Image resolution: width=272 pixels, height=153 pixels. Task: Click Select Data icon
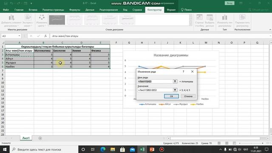pos(210,21)
